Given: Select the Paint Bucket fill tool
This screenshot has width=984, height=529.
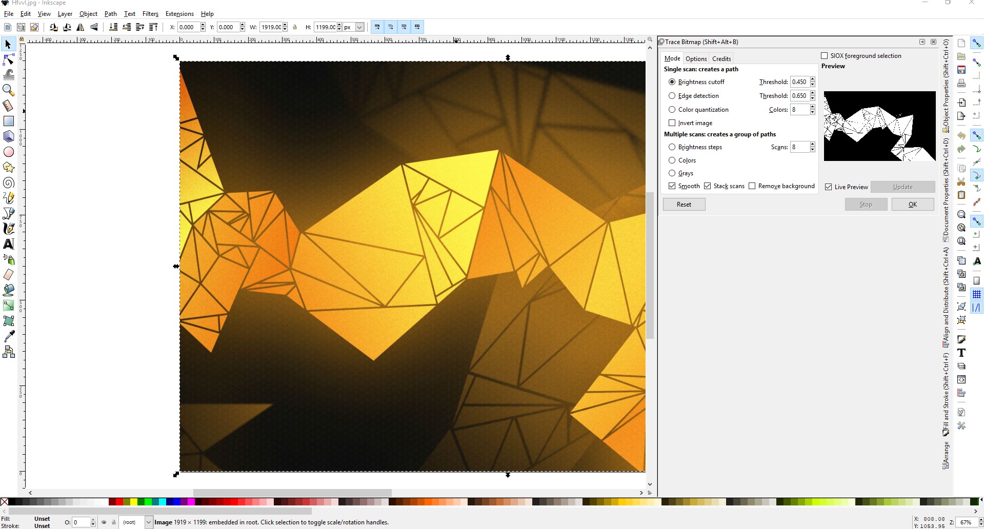Looking at the screenshot, I should pyautogui.click(x=8, y=290).
